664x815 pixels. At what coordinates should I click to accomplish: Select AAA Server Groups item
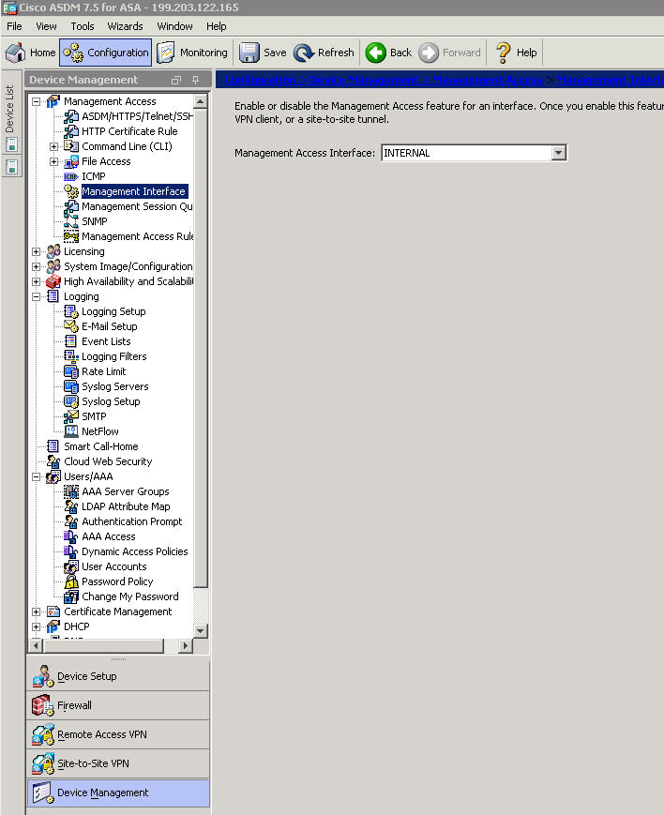click(126, 491)
